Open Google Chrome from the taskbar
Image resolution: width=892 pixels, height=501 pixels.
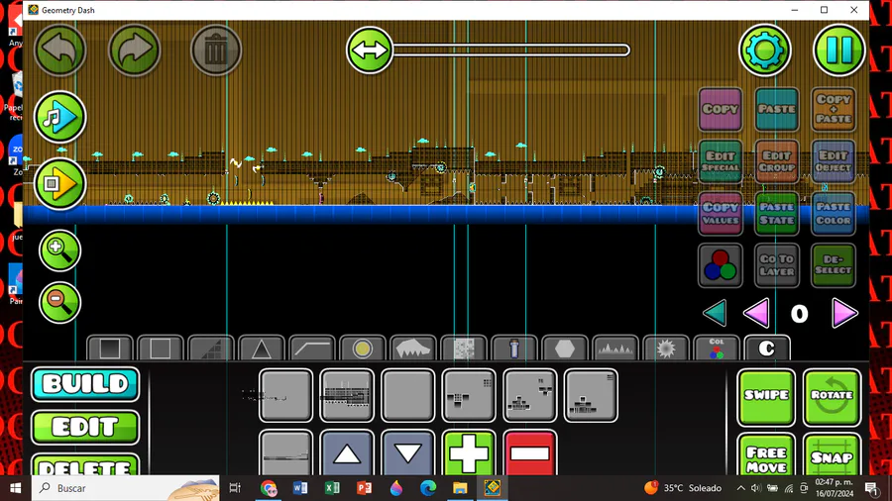click(268, 488)
